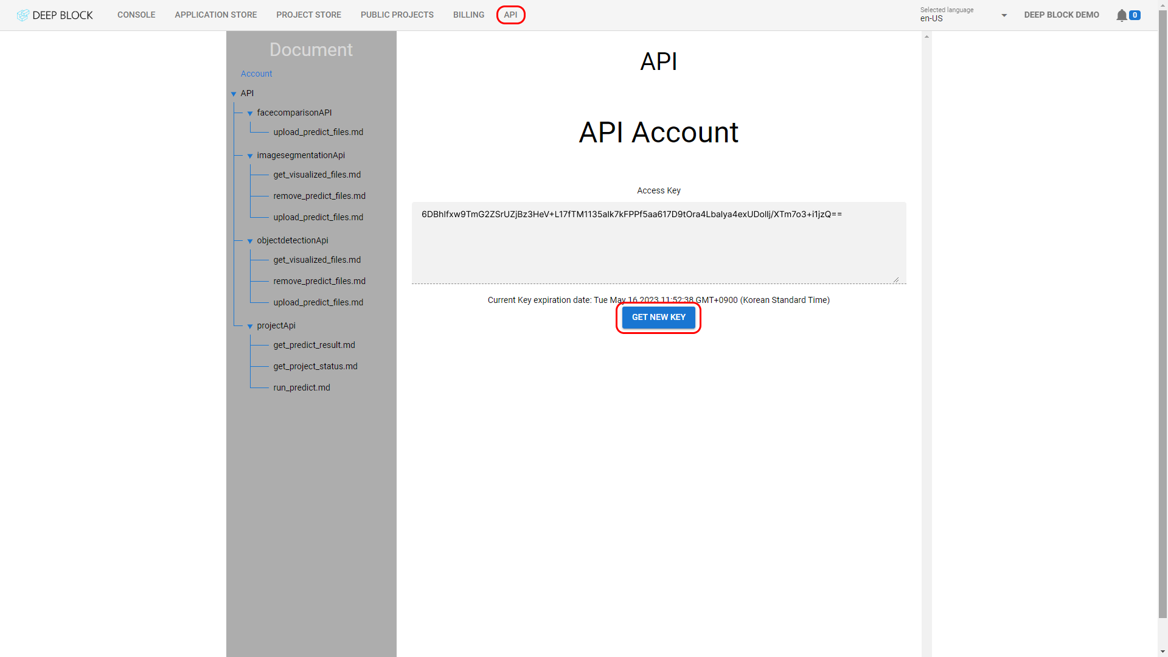Click the Document sidebar title
Image resolution: width=1168 pixels, height=657 pixels.
[x=311, y=50]
